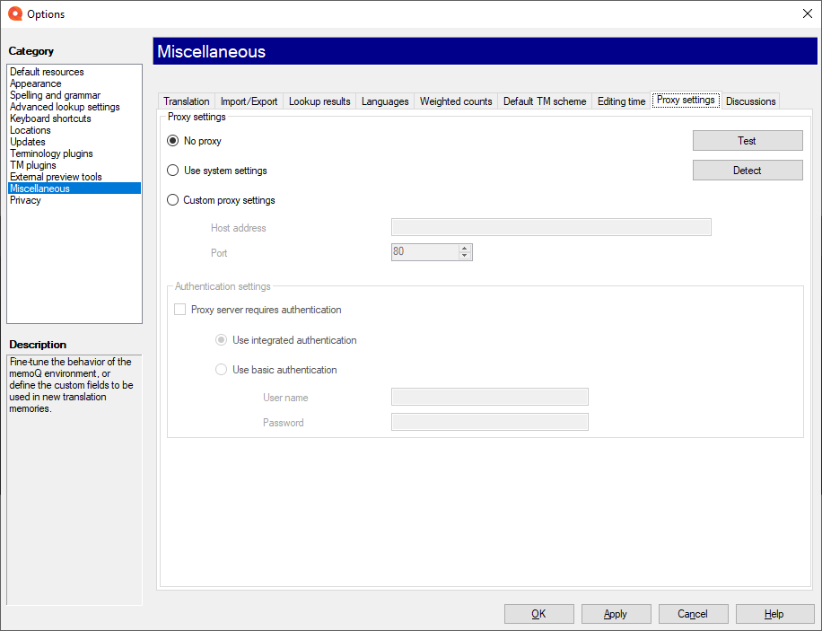Screen dimensions: 822x631
Task: Select the No proxy option
Action: [x=172, y=140]
